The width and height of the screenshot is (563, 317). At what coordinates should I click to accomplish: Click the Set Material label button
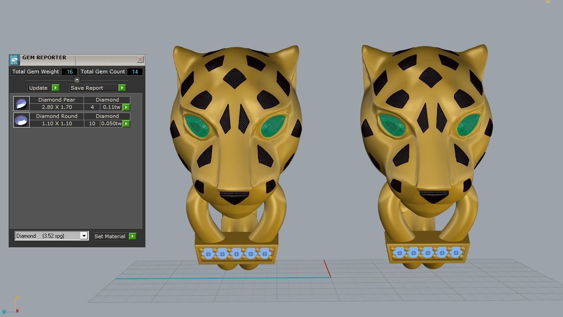coord(110,236)
